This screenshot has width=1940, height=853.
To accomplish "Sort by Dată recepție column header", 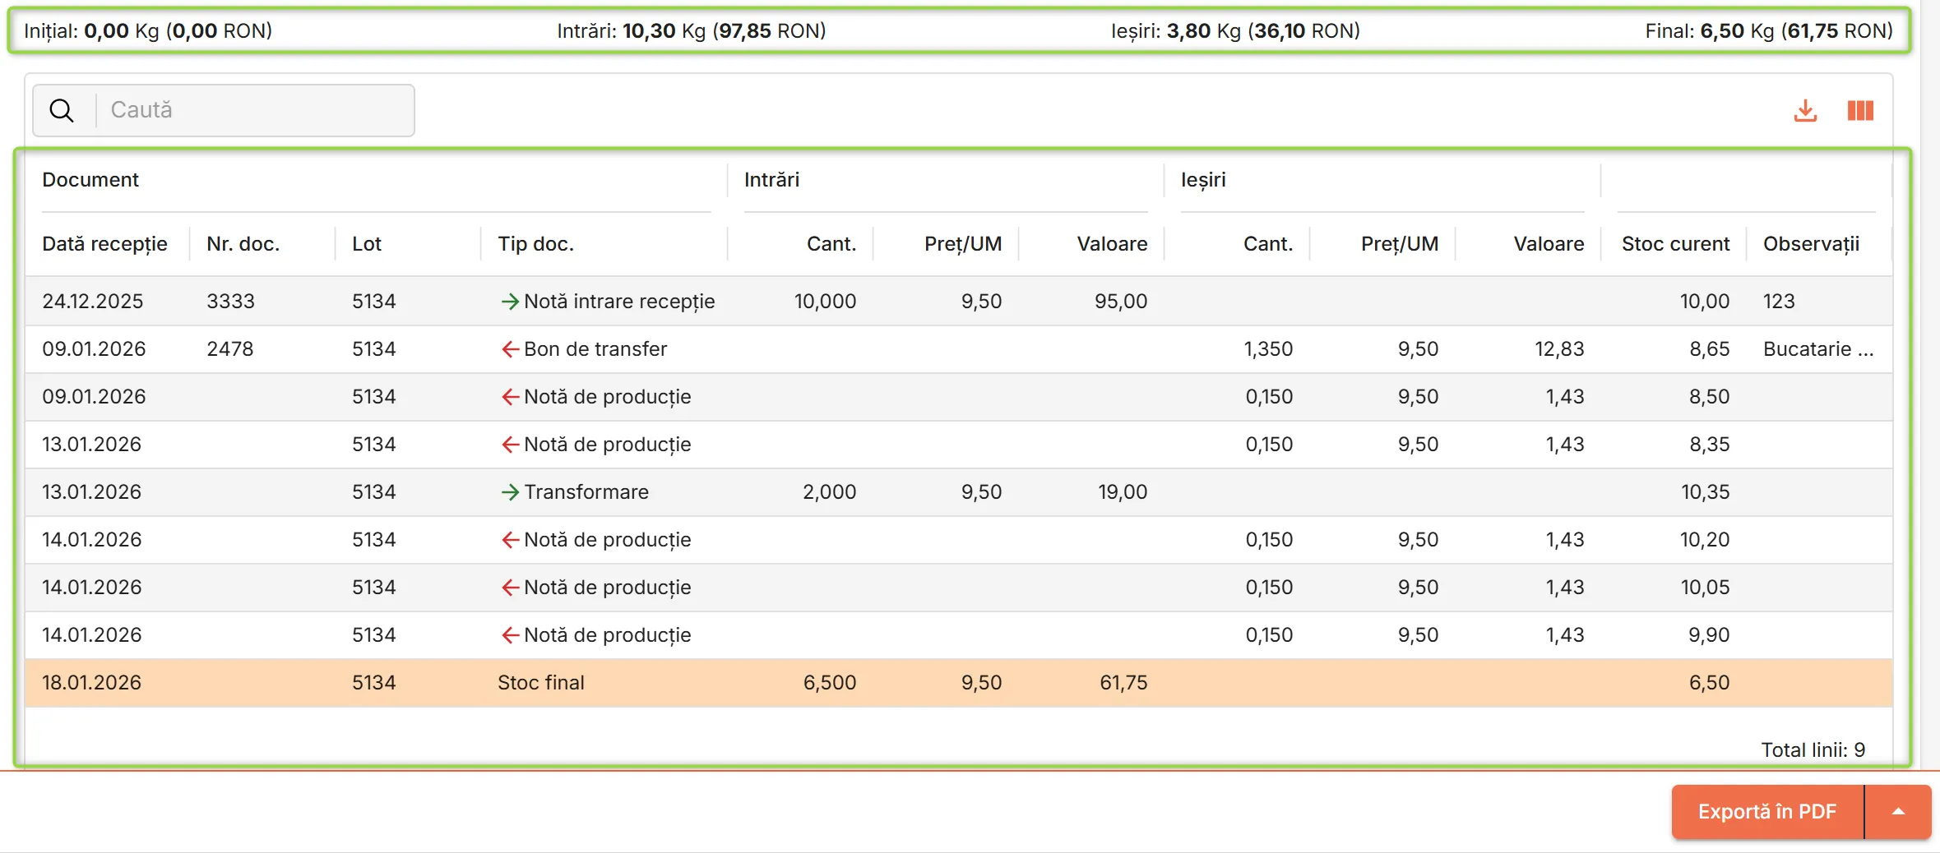I will click(x=104, y=244).
